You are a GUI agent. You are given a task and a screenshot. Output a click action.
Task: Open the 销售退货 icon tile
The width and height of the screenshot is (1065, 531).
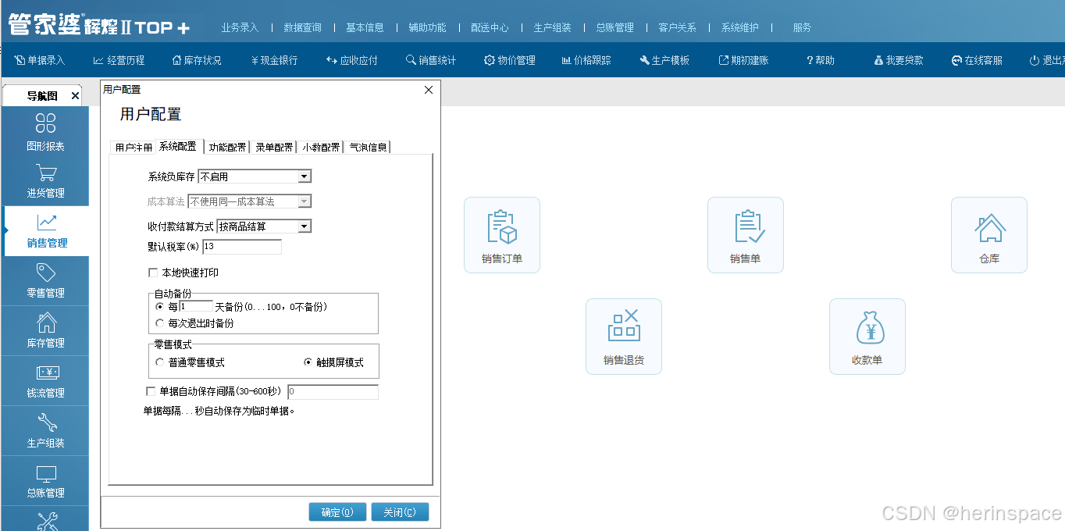click(624, 337)
